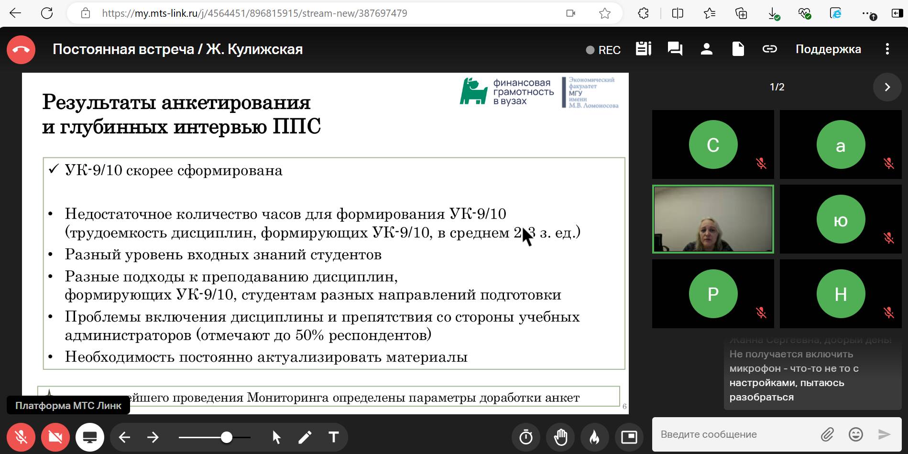Toggle screen sharing button
The width and height of the screenshot is (908, 454).
tap(90, 437)
